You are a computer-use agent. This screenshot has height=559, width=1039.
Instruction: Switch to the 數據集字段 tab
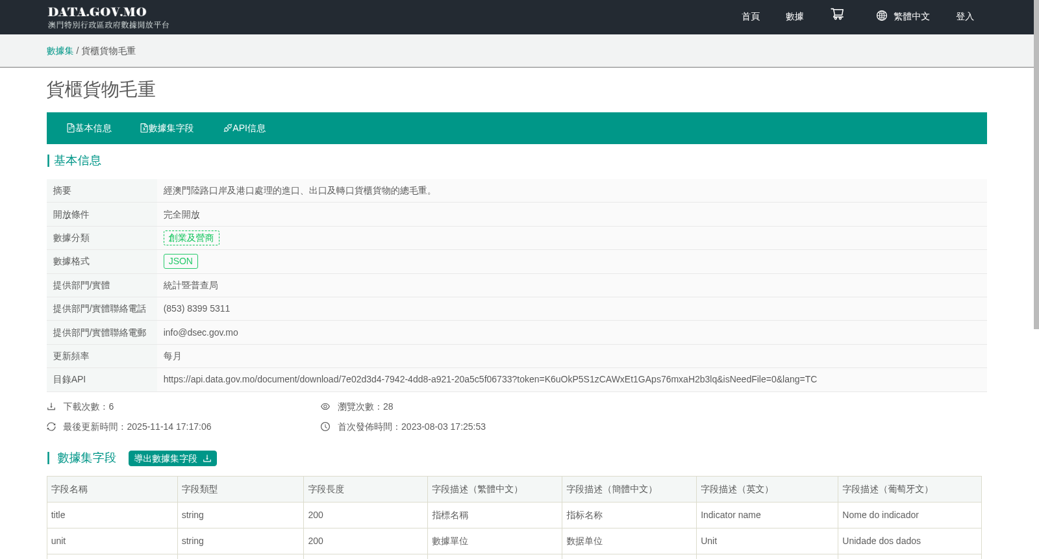(x=167, y=128)
